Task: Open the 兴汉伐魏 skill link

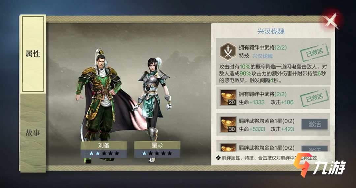Action: click(x=262, y=56)
